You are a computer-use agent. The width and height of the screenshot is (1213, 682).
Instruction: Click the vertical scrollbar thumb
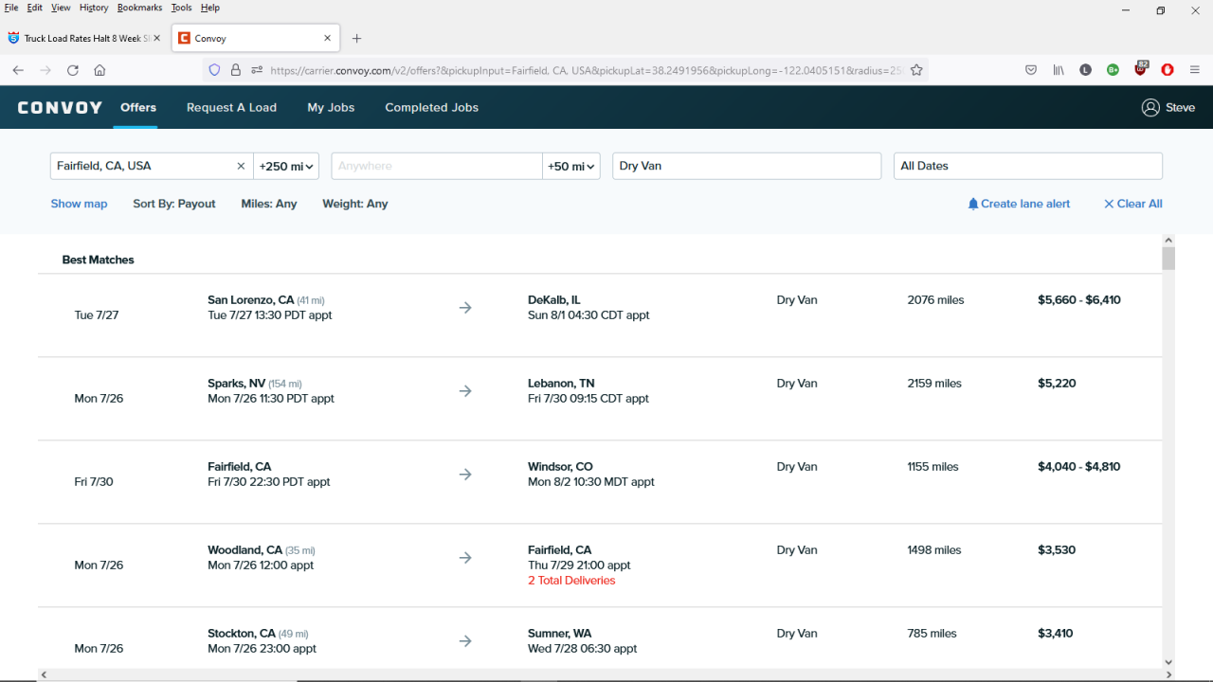pyautogui.click(x=1168, y=258)
